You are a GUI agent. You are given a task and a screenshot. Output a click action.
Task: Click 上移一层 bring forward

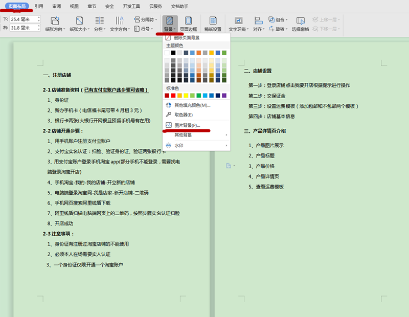pyautogui.click(x=326, y=19)
